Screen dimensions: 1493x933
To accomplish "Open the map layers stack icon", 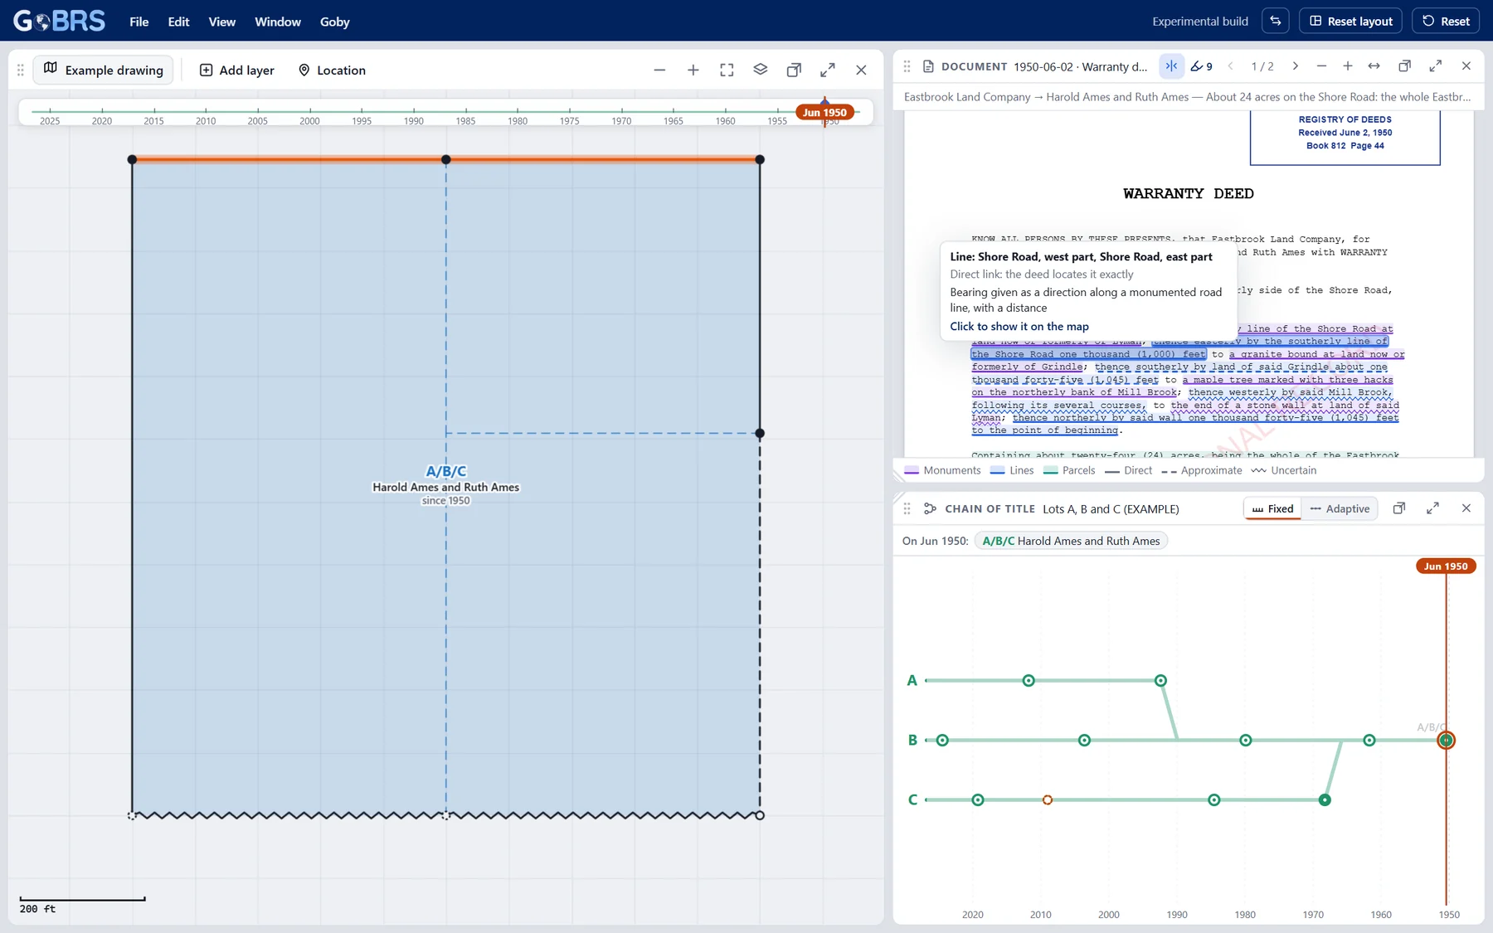I will click(x=761, y=70).
